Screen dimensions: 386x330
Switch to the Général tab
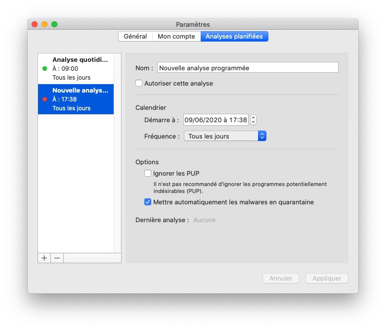pyautogui.click(x=135, y=36)
